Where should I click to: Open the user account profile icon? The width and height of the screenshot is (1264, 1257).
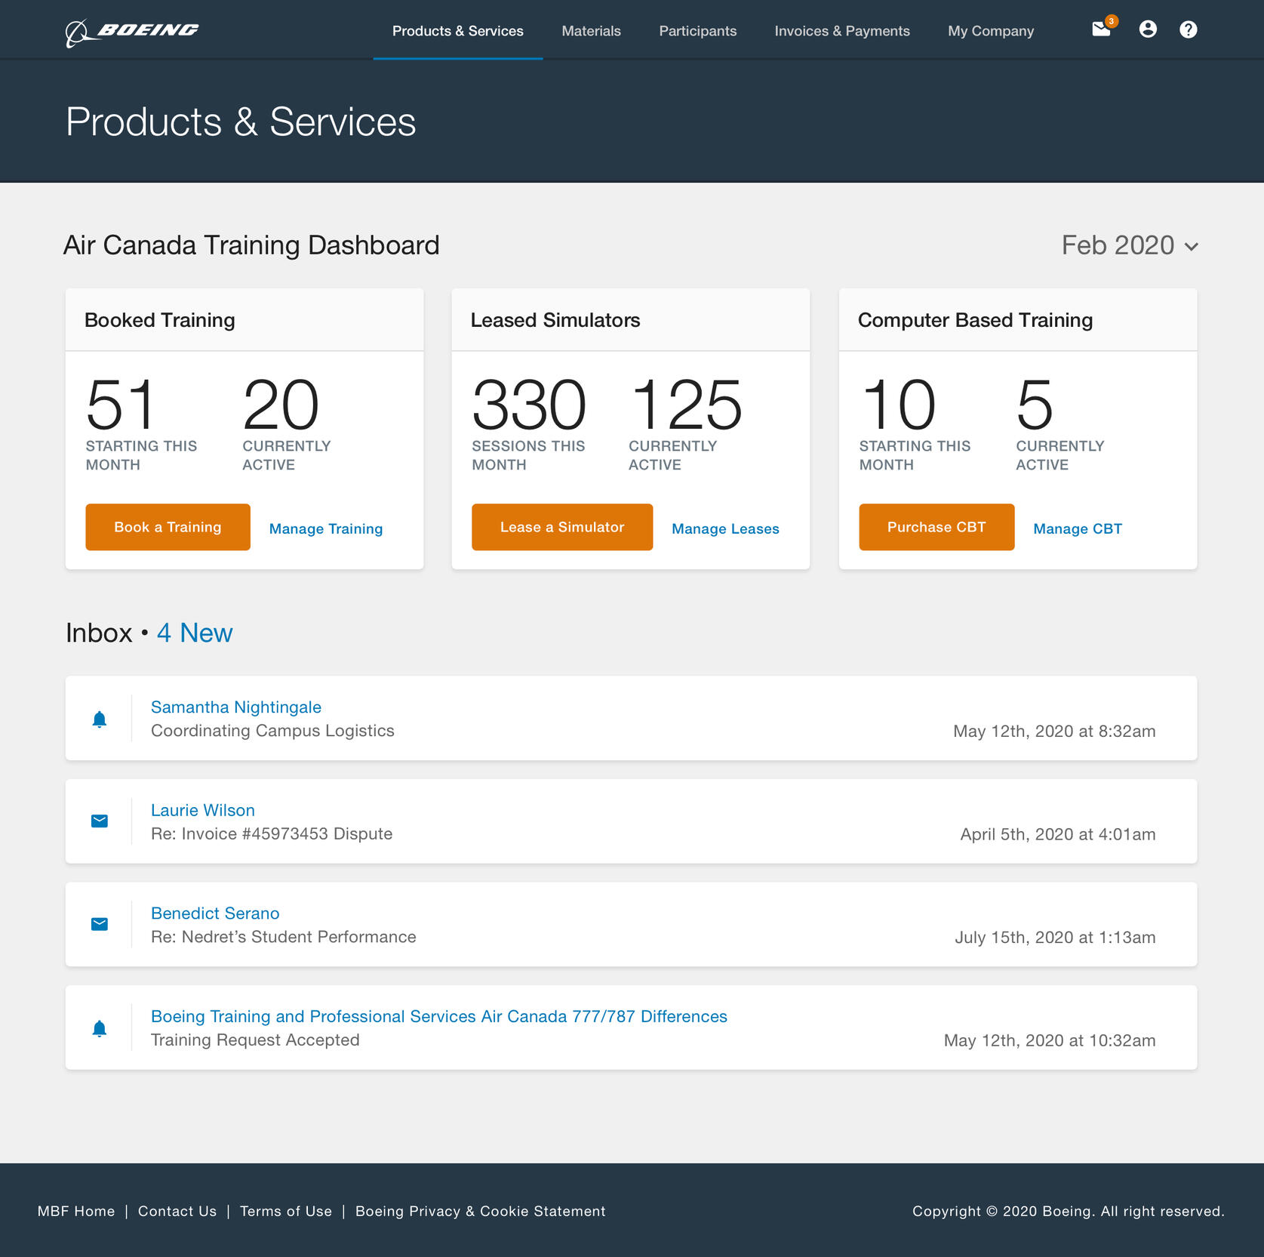[1147, 29]
